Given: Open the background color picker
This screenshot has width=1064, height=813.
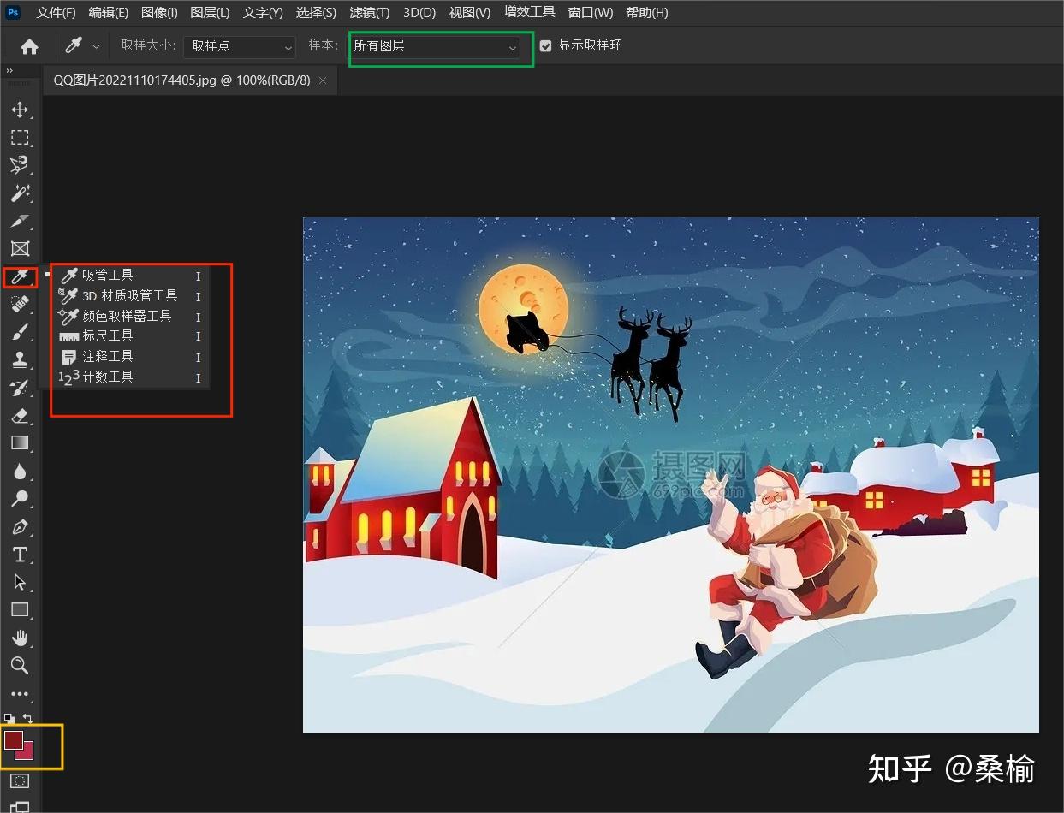Looking at the screenshot, I should (27, 753).
